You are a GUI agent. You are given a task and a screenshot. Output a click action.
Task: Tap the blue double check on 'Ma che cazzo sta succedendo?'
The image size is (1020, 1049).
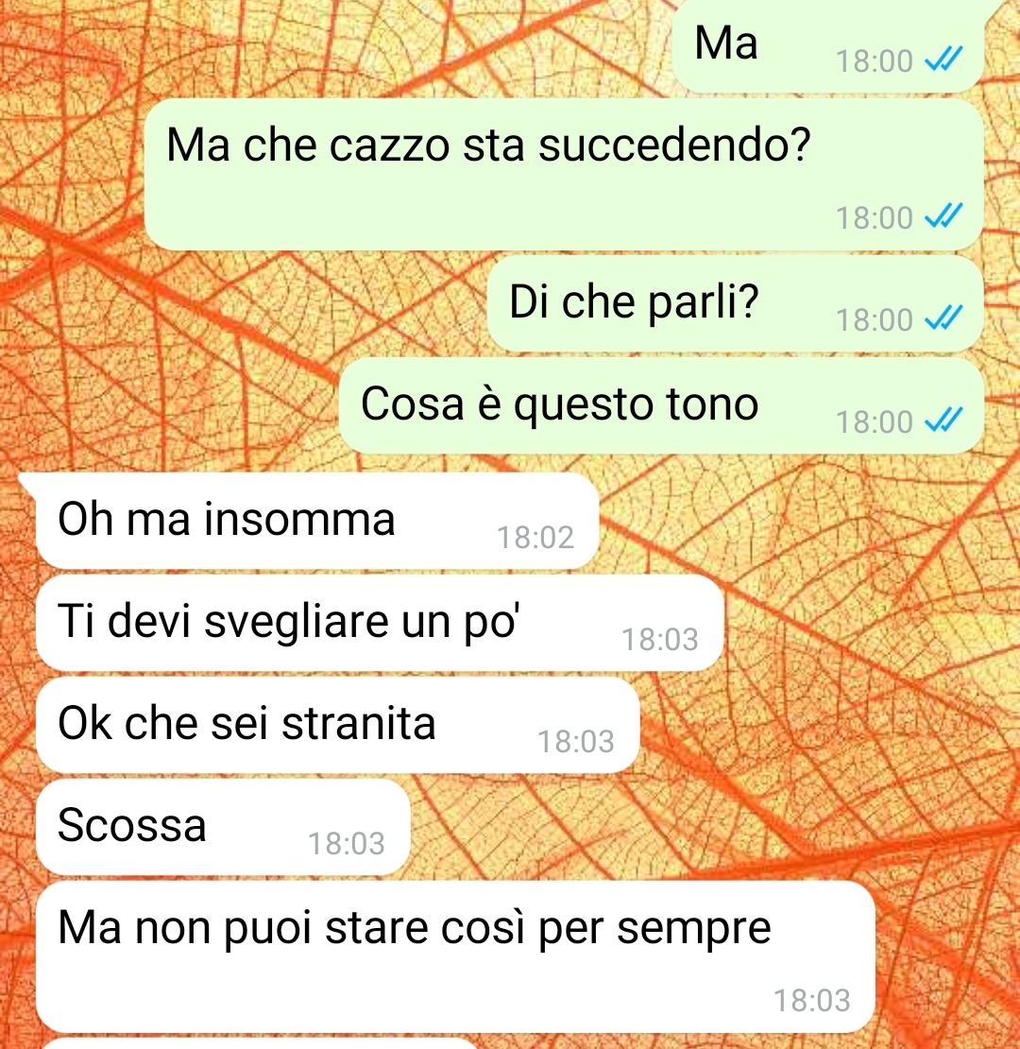[x=943, y=216]
